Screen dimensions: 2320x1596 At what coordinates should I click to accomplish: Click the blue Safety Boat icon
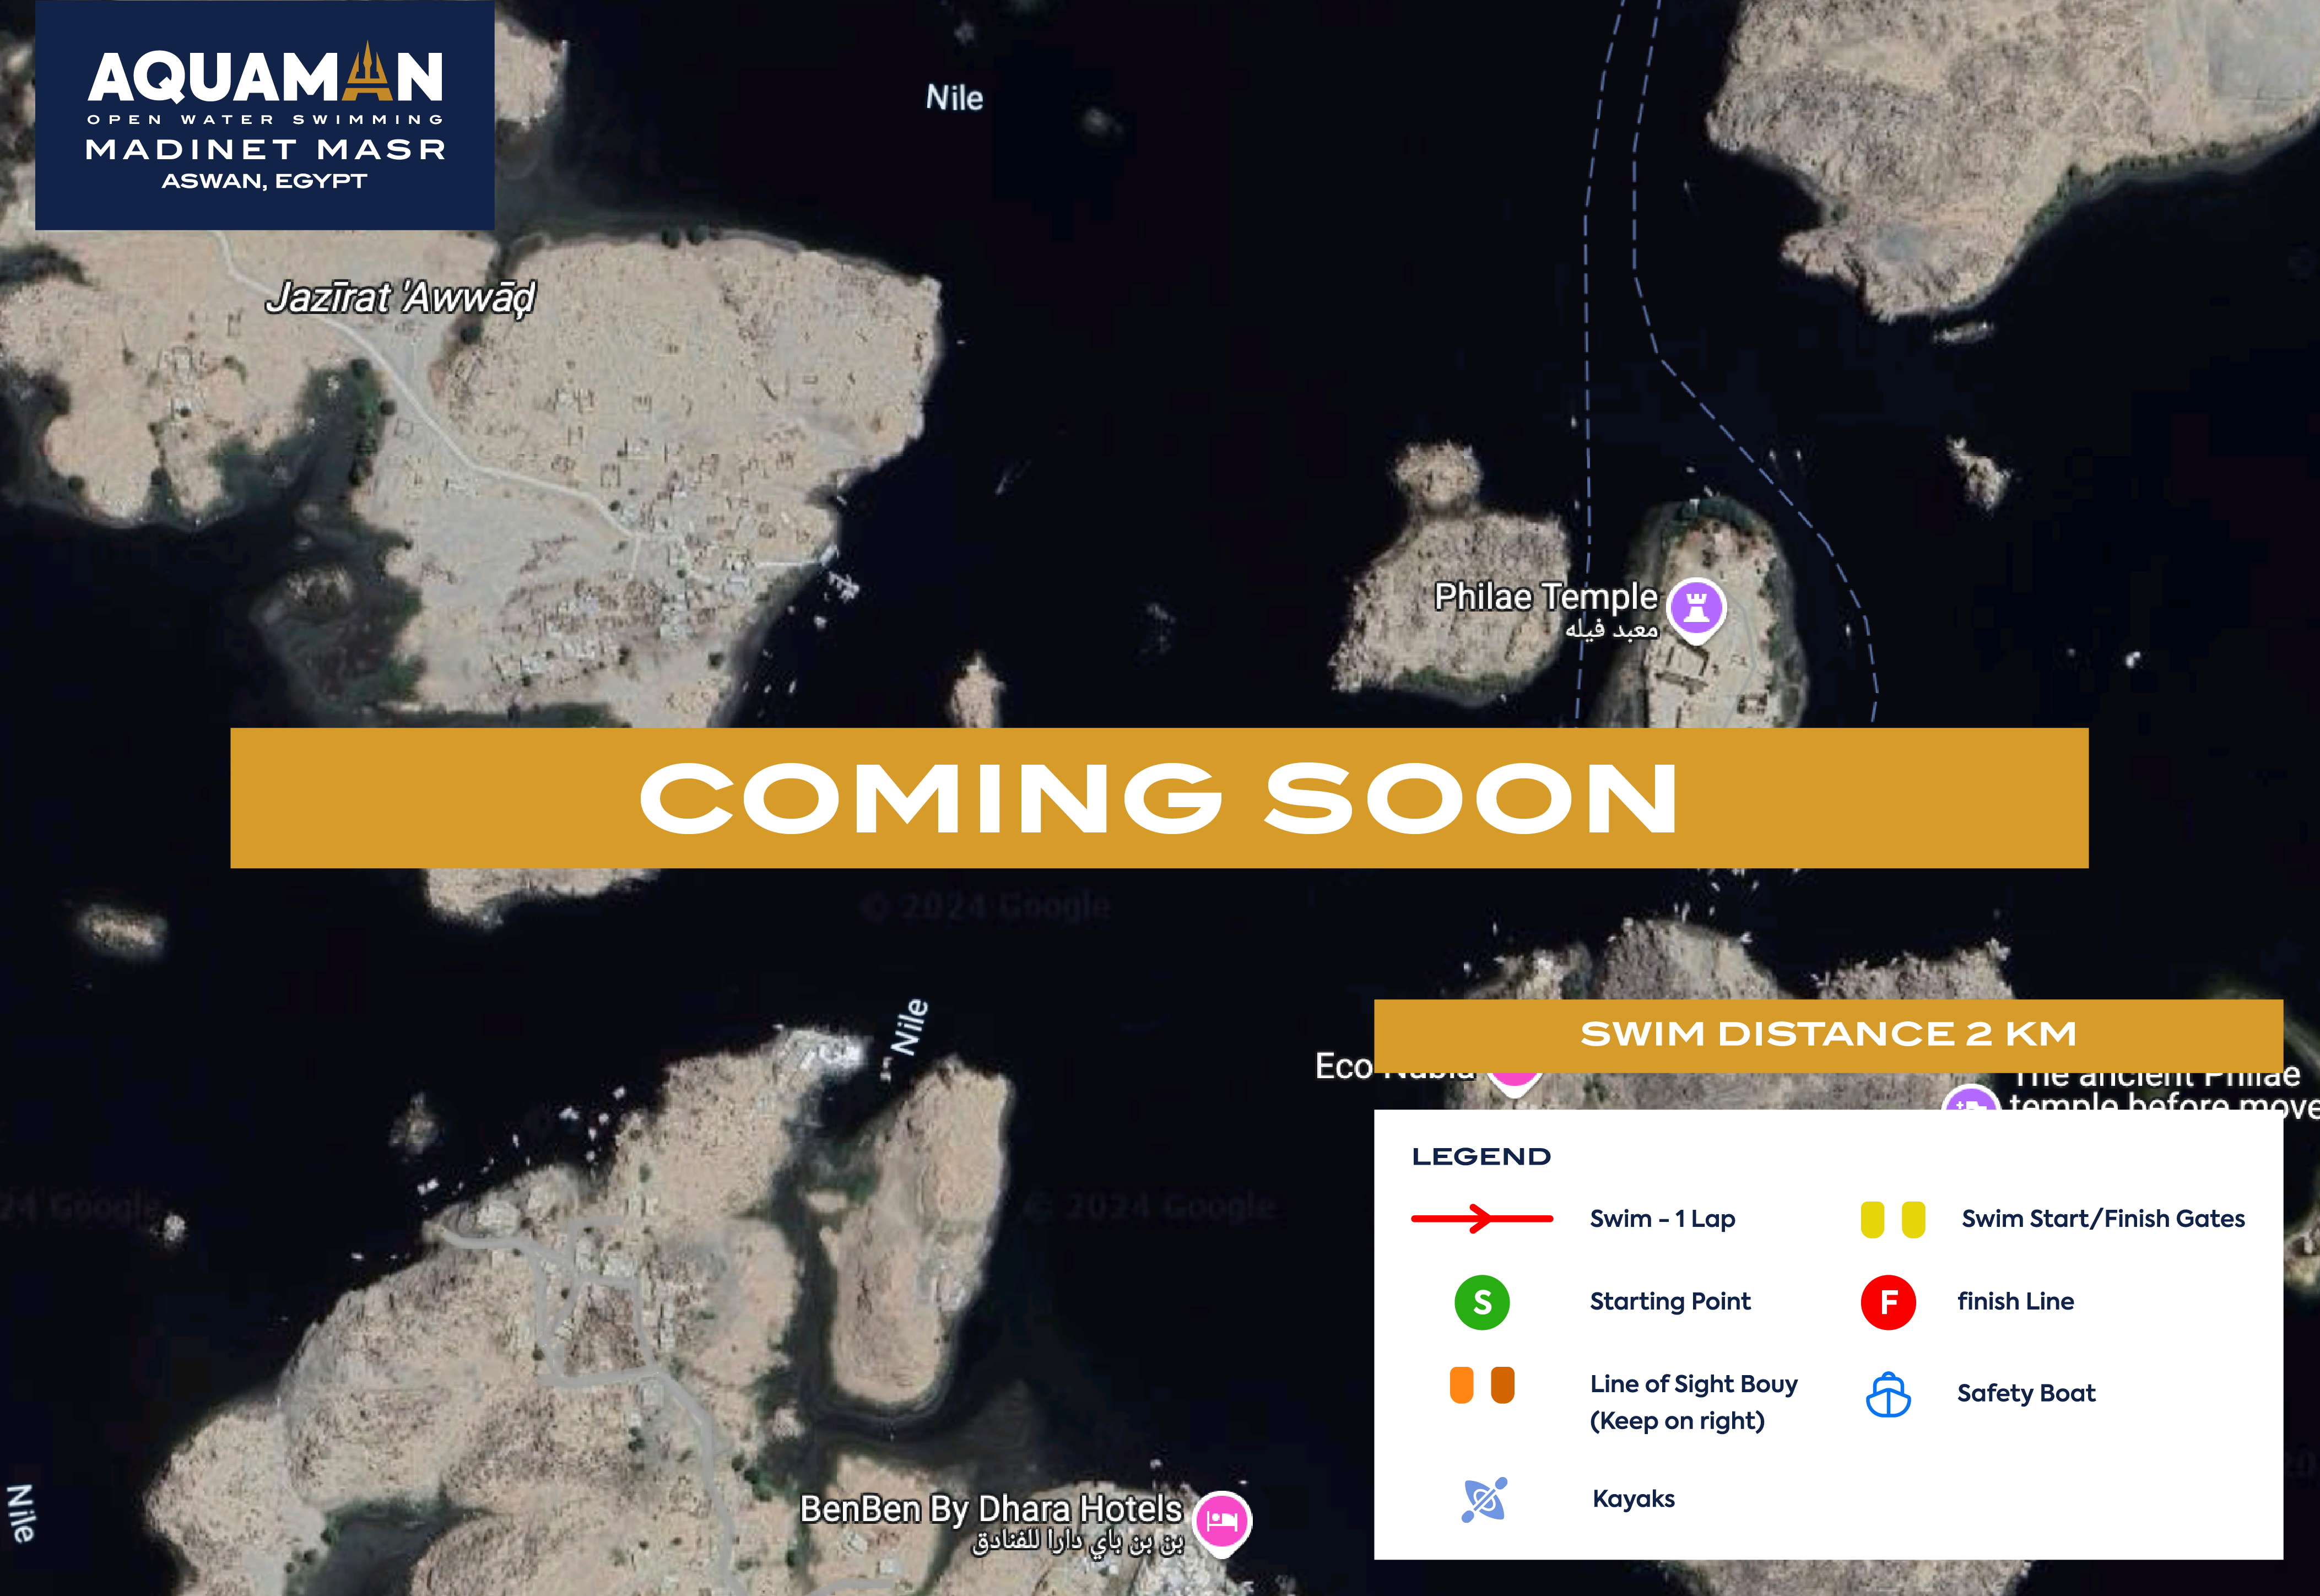[1888, 1395]
